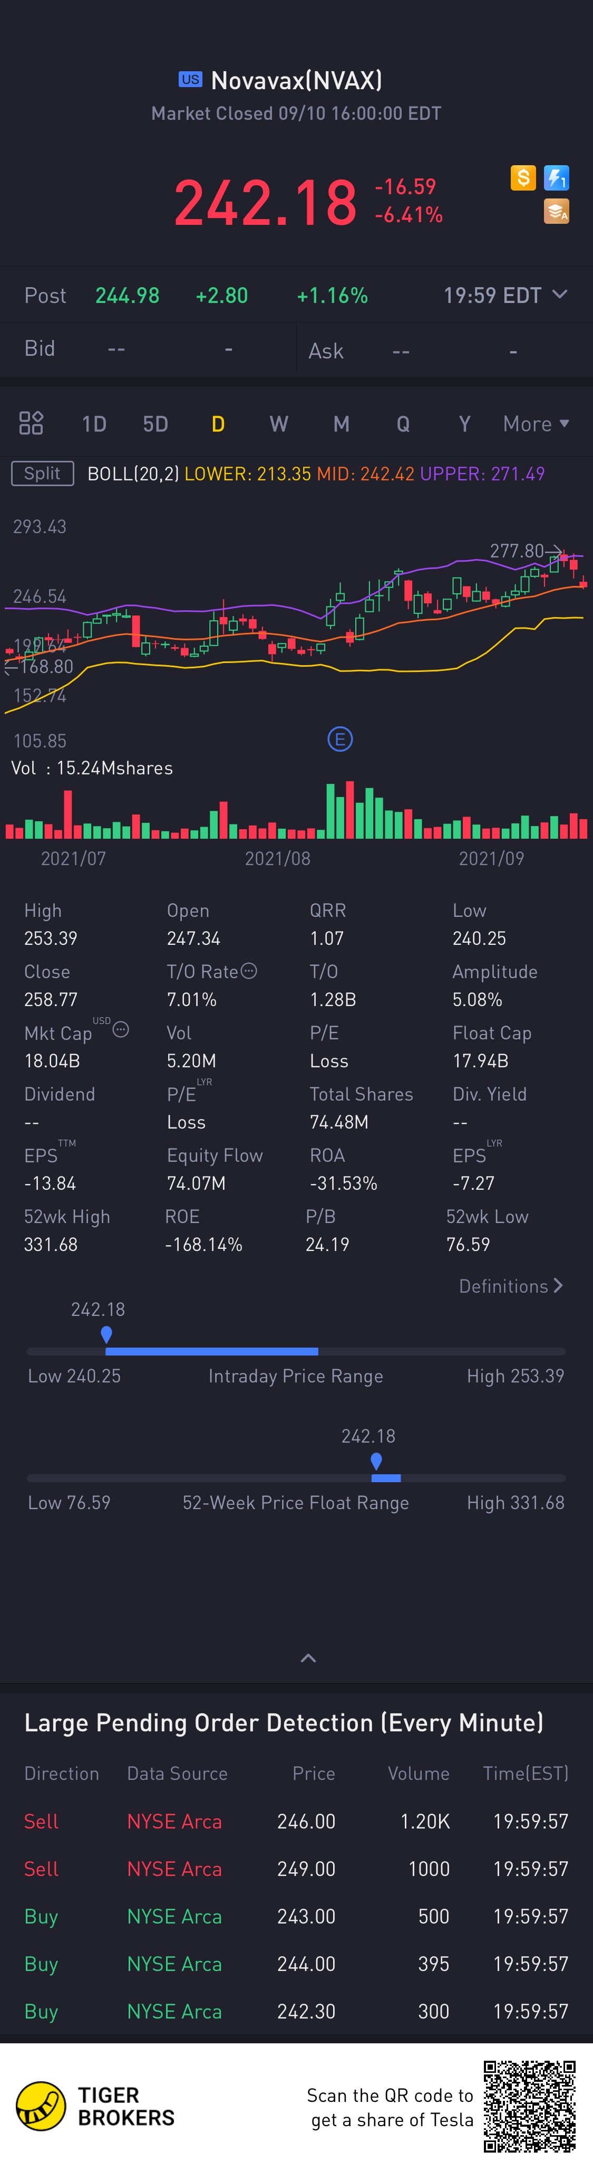The width and height of the screenshot is (593, 2170).
Task: Open the chart layout grid icon
Action: [31, 423]
